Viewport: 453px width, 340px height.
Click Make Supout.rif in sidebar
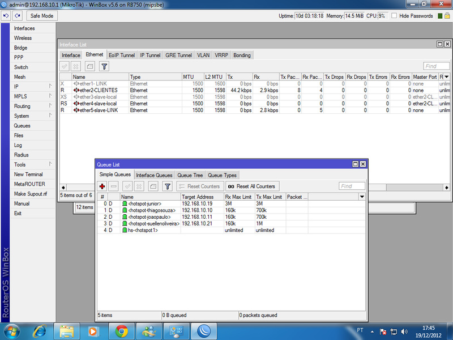pos(32,194)
